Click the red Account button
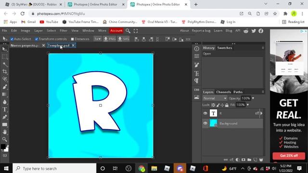Viewport: 308px width, 173px height. (x=116, y=31)
